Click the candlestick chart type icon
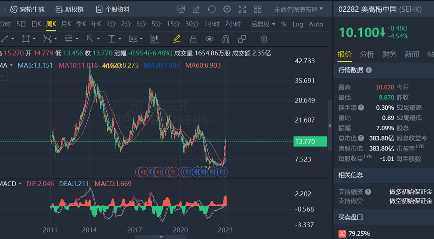Viewport: 434px width, 239px height. [x=155, y=39]
